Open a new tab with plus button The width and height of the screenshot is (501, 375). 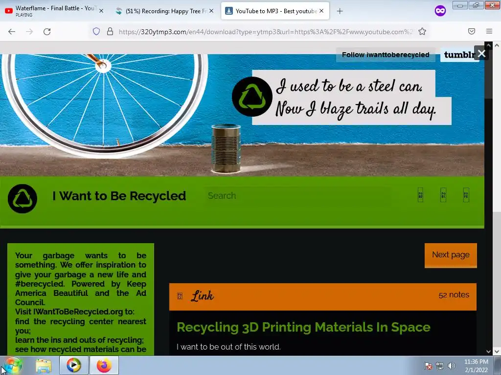[x=340, y=11]
